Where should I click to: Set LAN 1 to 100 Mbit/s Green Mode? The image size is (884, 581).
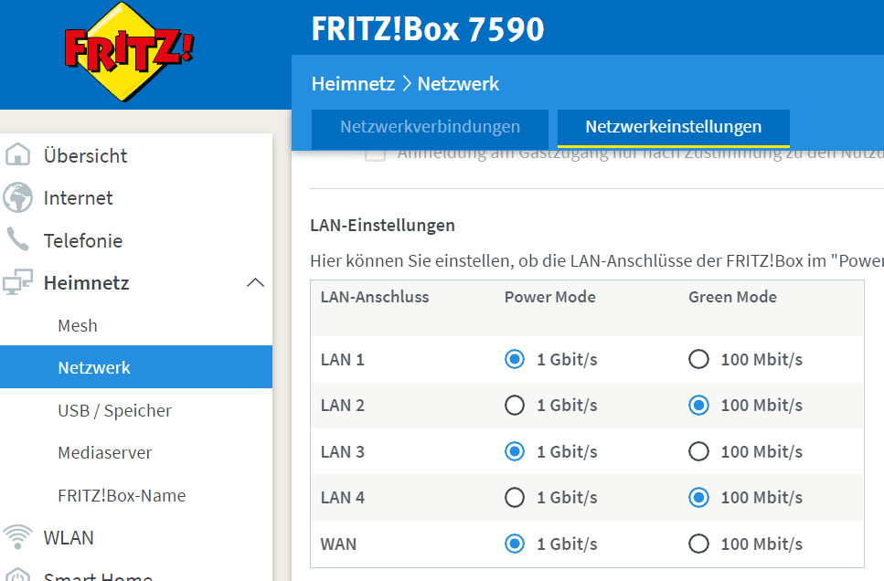point(698,359)
